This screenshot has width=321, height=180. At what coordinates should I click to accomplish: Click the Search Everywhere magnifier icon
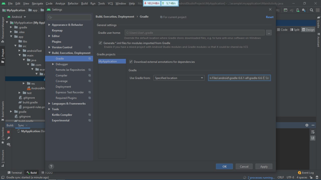[x=311, y=10]
